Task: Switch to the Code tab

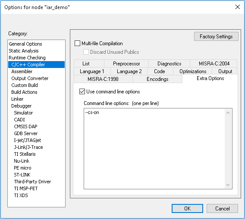Action: tap(160, 71)
